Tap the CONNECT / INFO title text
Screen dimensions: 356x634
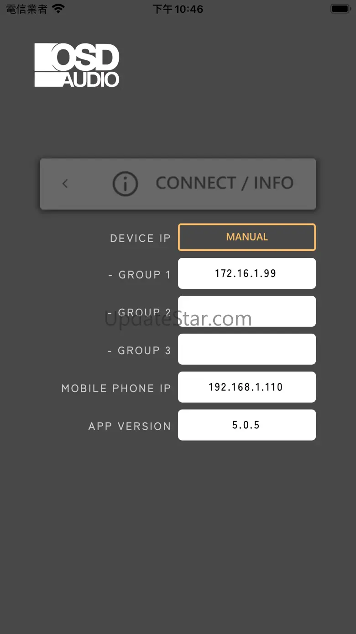[x=225, y=183]
